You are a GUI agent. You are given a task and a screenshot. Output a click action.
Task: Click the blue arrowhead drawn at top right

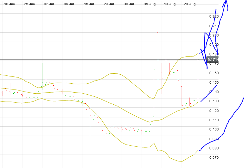(x=226, y=3)
